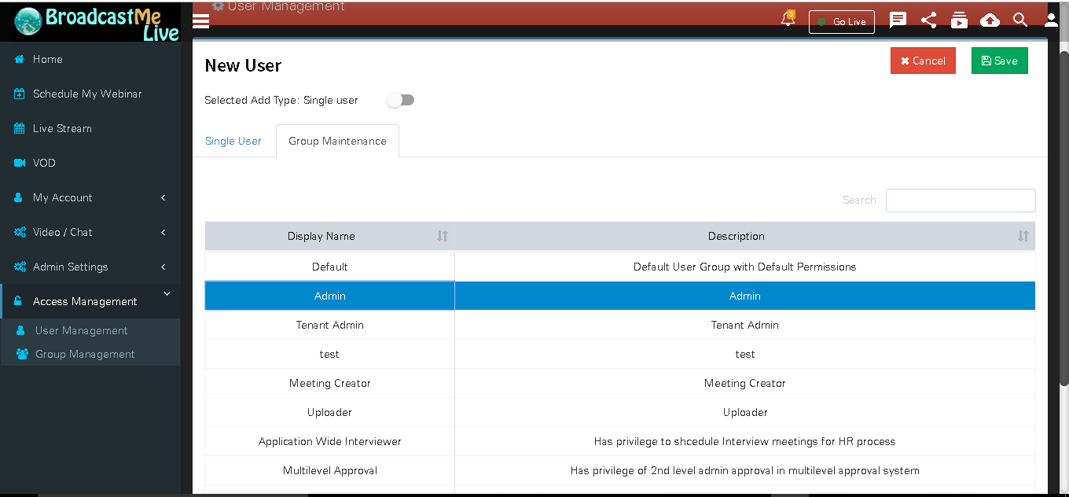Click the share icon in top bar
The image size is (1069, 497).
tap(928, 20)
